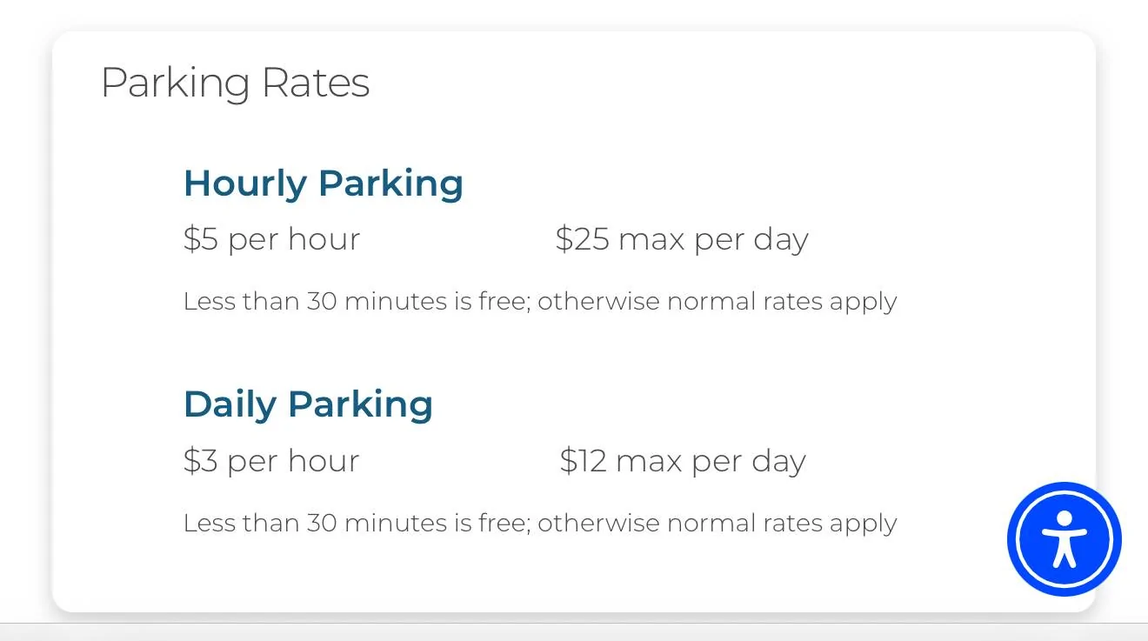Click the $3 price amount

pyautogui.click(x=201, y=461)
